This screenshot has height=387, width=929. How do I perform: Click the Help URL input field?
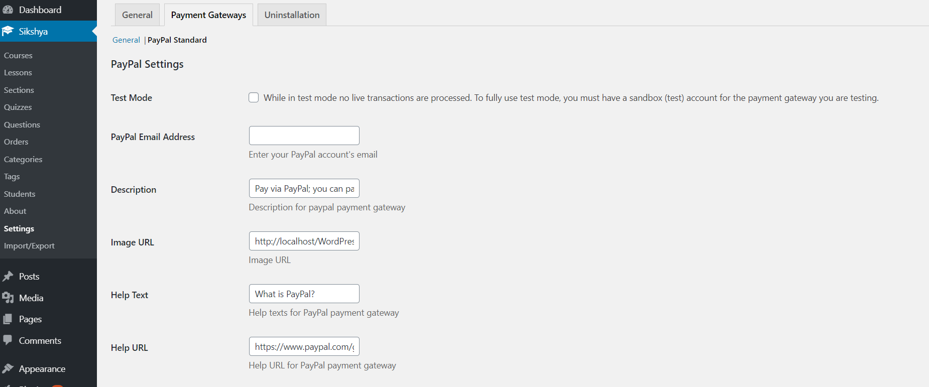[x=304, y=346]
